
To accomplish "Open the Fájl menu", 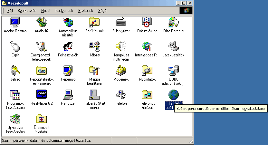I will [x=10, y=11].
